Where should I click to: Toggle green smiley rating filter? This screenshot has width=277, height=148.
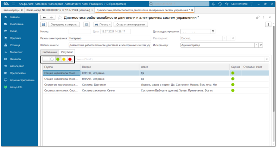pyautogui.click(x=58, y=59)
